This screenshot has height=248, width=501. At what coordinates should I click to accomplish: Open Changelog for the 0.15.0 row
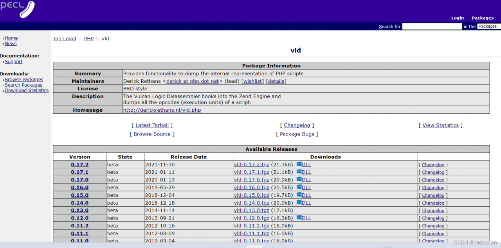(x=433, y=195)
